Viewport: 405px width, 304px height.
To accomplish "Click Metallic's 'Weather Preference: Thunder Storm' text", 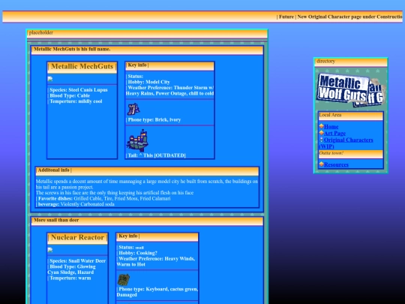I will 169,91.
